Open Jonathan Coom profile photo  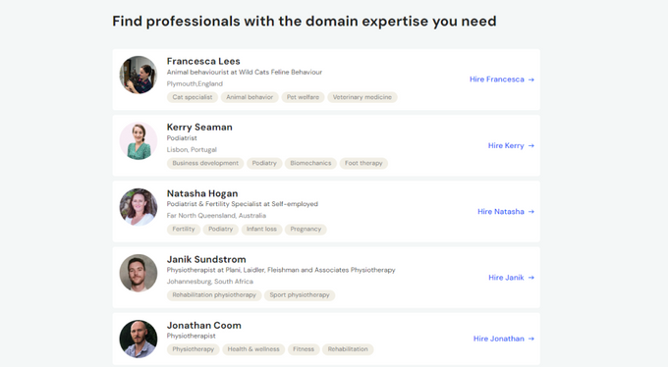139,339
